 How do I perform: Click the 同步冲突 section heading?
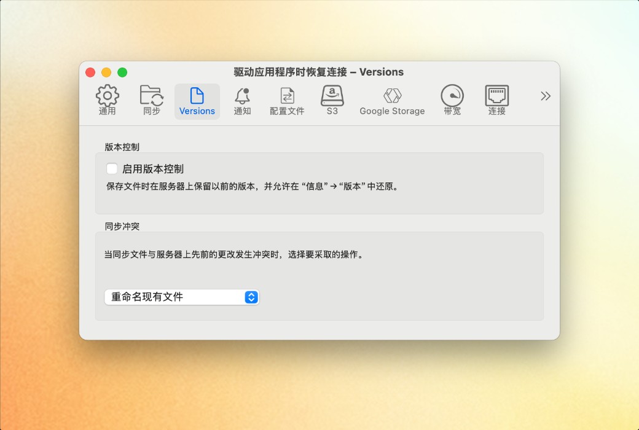coord(122,227)
